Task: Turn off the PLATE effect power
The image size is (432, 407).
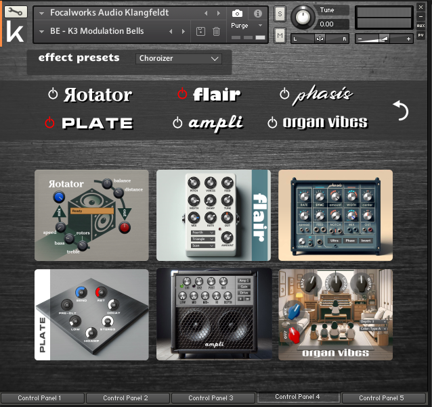Action: [49, 123]
